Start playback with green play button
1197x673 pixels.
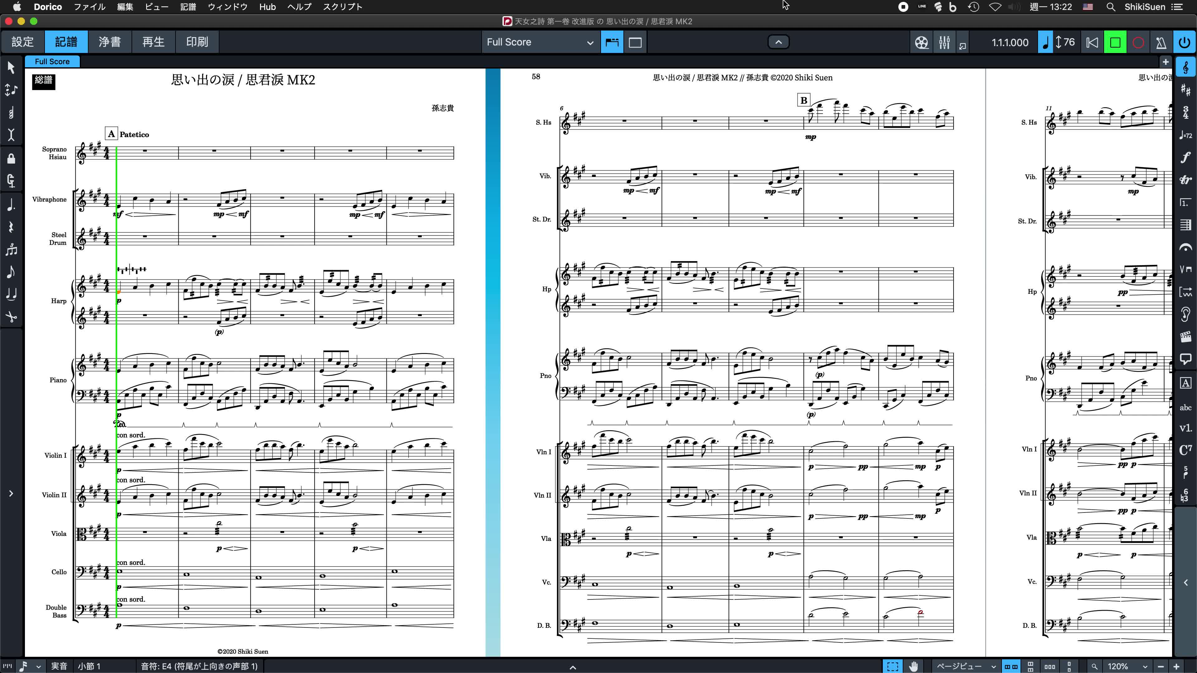[x=1115, y=42]
